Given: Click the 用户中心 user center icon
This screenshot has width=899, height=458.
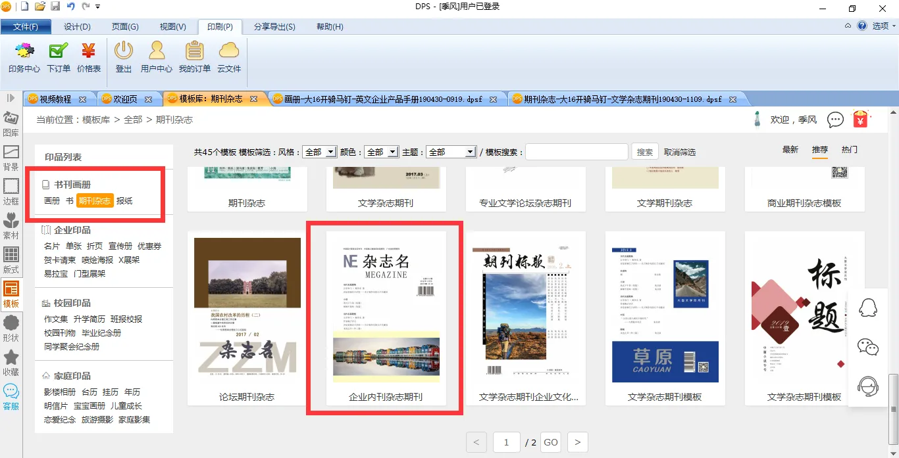Looking at the screenshot, I should click(156, 57).
